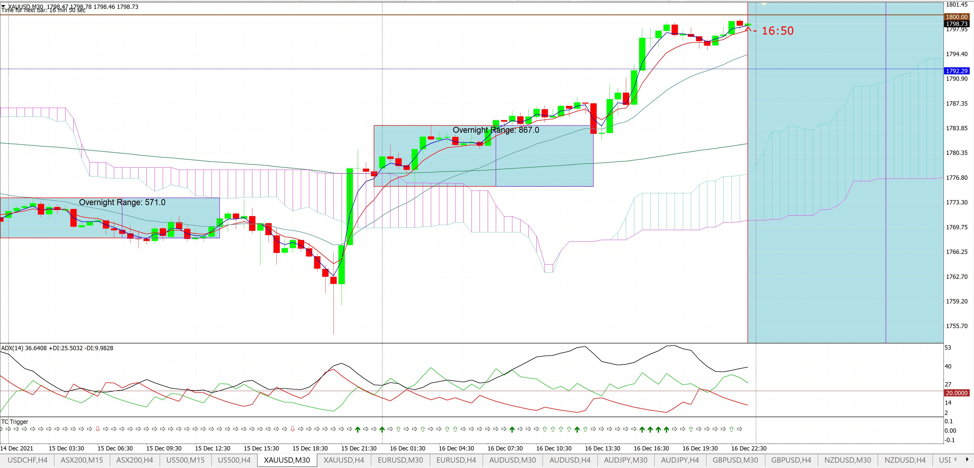The height and width of the screenshot is (468, 974).
Task: Click the 1801.45 price scale value
Action: (957, 5)
